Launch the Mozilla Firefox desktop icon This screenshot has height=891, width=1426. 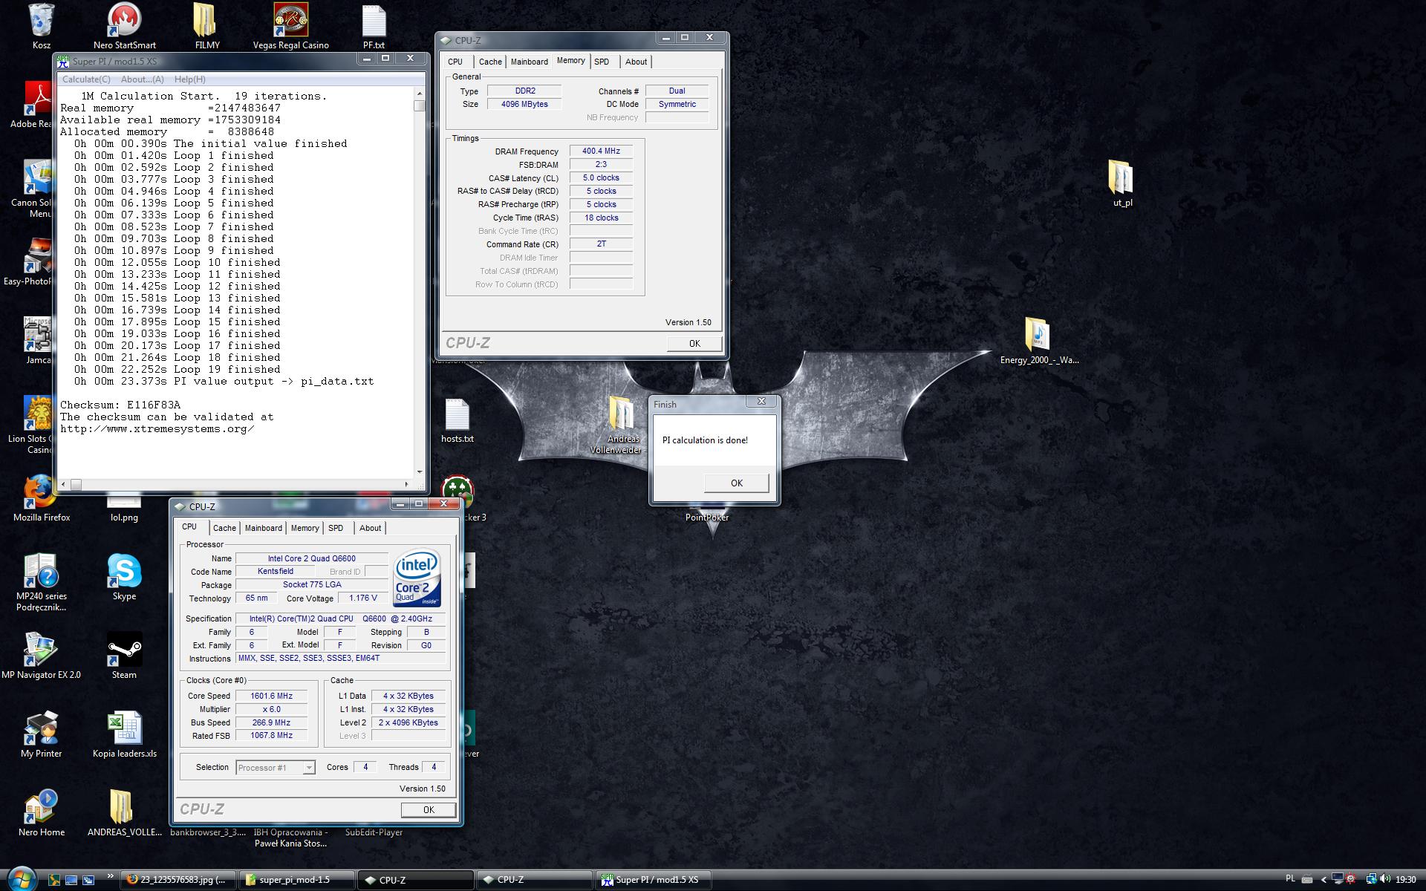[40, 493]
